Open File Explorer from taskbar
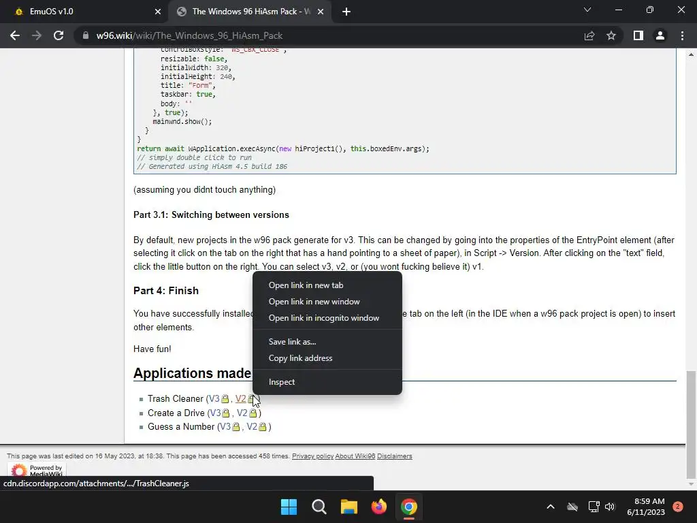Image resolution: width=697 pixels, height=523 pixels. click(x=349, y=507)
